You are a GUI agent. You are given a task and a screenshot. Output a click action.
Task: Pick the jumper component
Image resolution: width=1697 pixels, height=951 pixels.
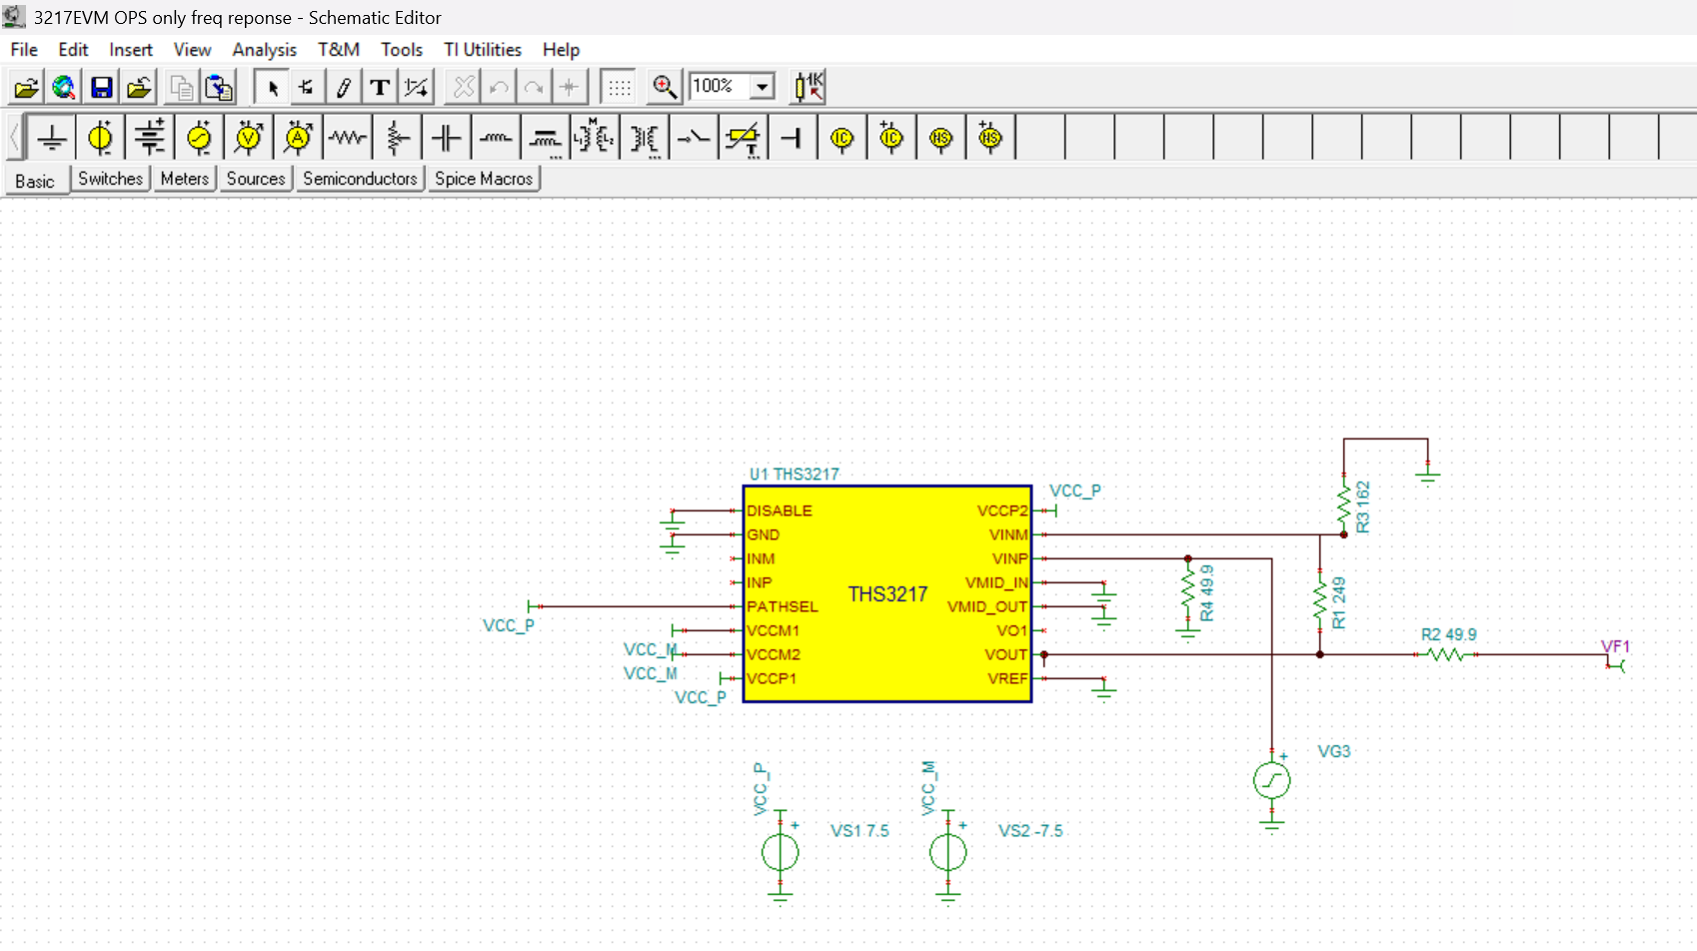[x=793, y=138]
